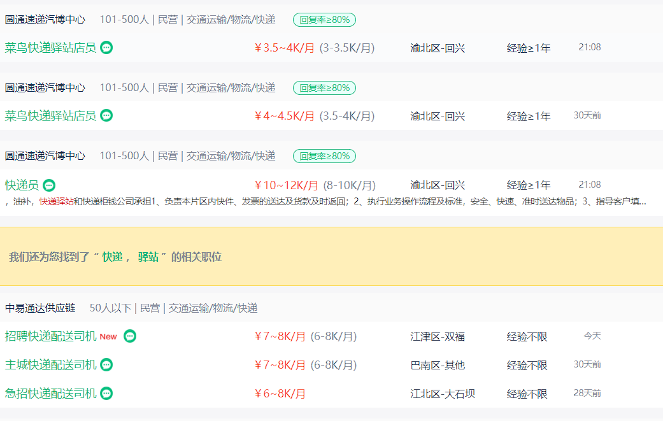The width and height of the screenshot is (663, 421).
Task: Open 招聘快递配送司机 job listing
Action: (x=50, y=336)
